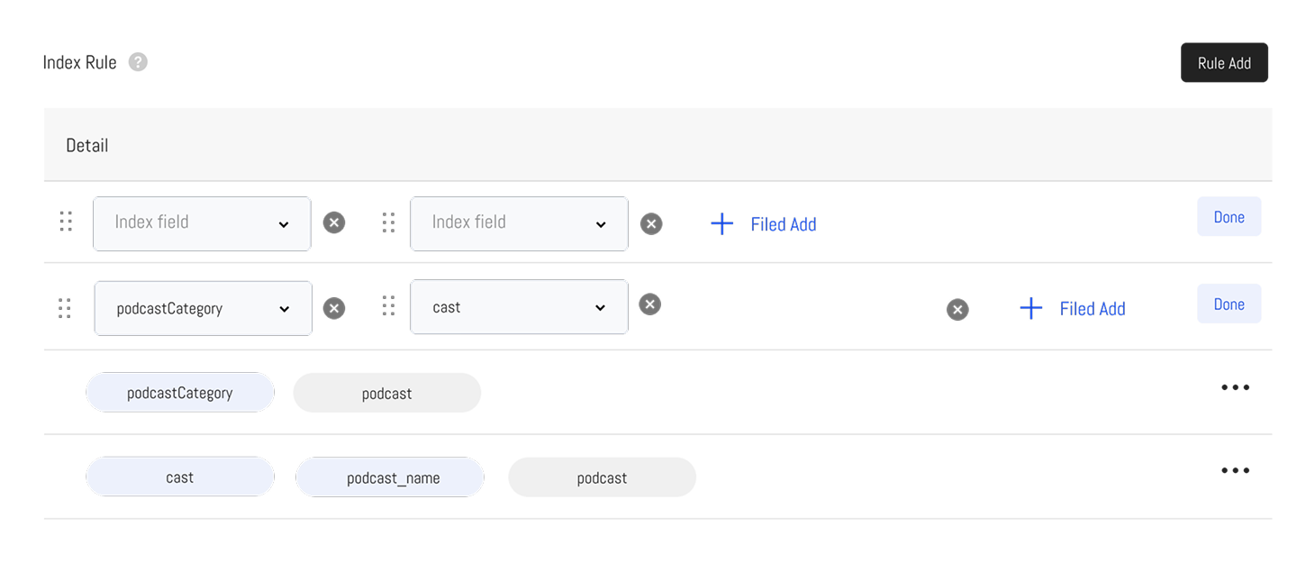Open the second empty Index field dropdown
1315x563 pixels.
click(519, 223)
